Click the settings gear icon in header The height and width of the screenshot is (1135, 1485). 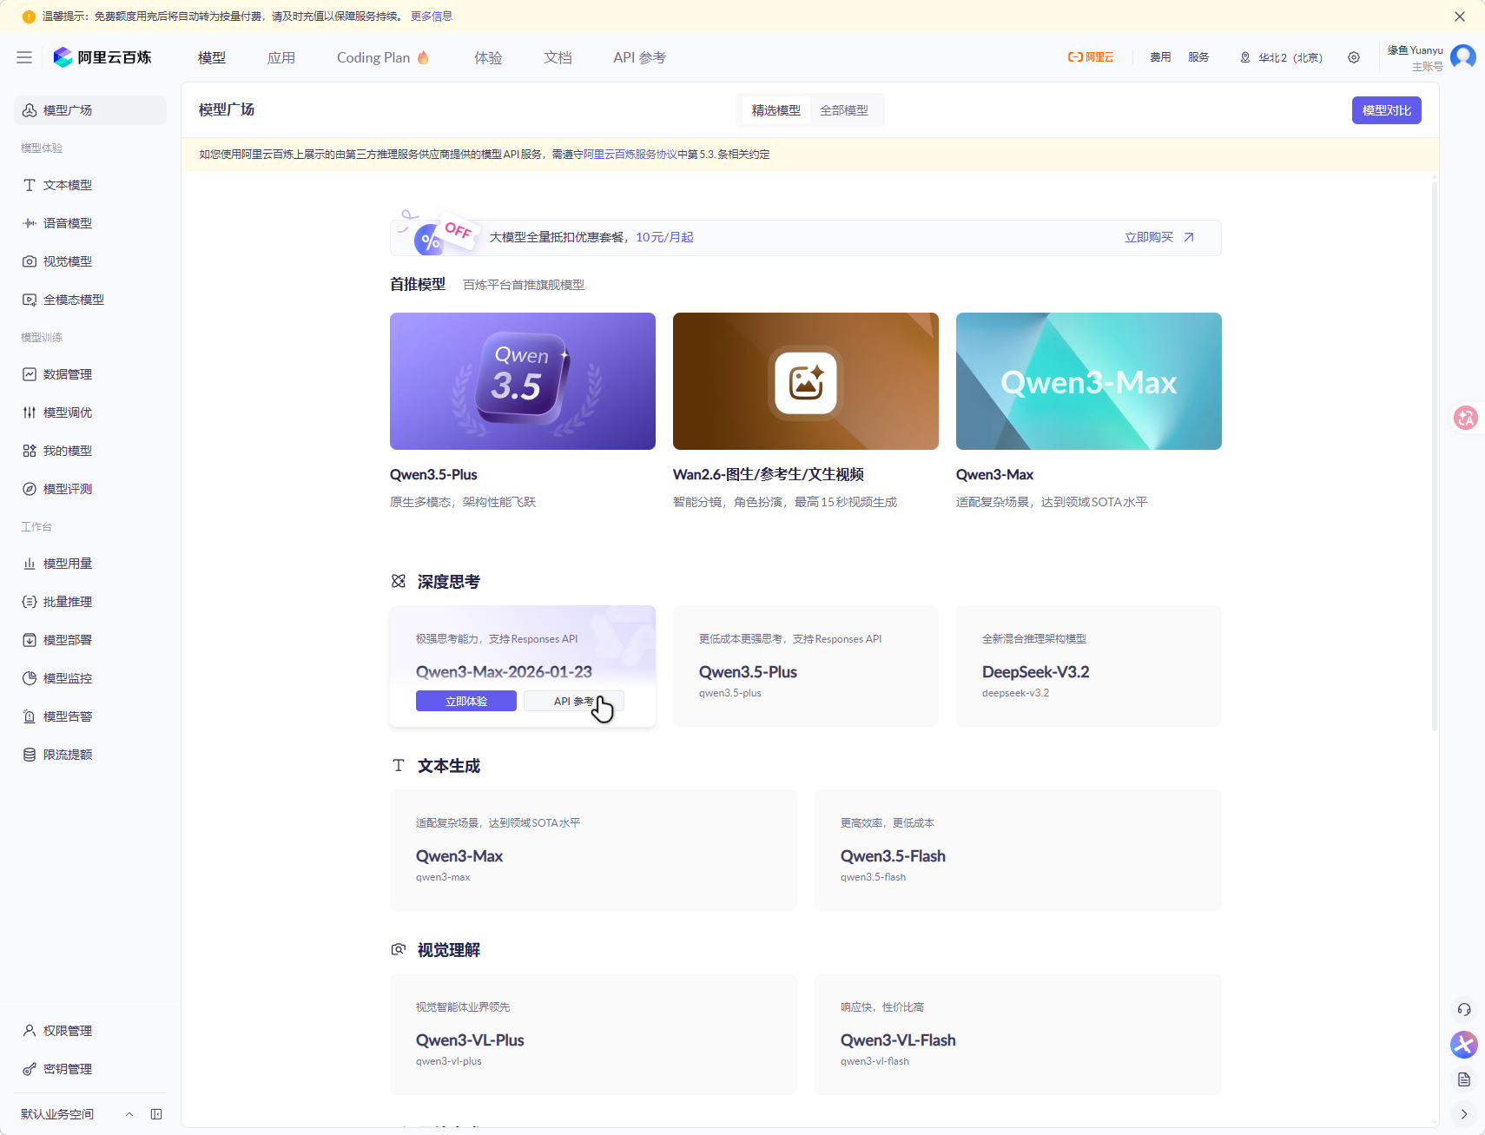point(1353,57)
